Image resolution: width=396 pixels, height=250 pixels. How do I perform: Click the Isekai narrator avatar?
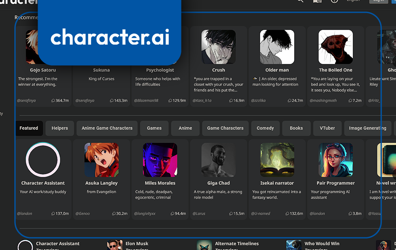coord(277,160)
